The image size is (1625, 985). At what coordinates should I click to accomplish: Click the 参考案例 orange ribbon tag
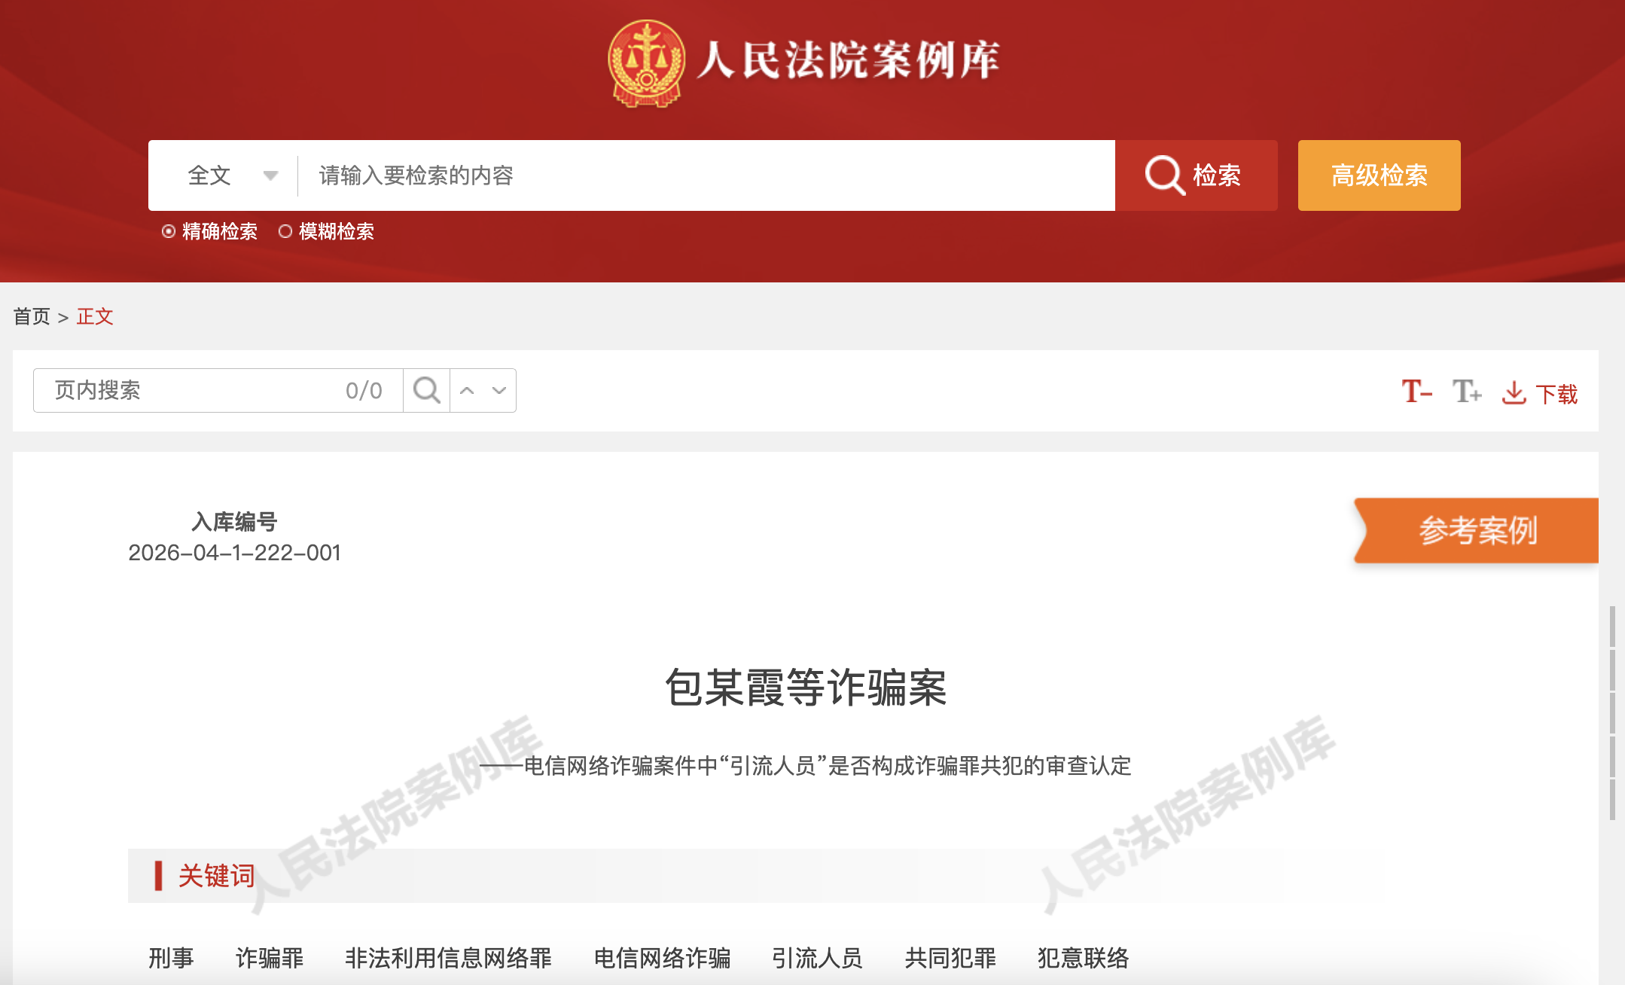(1477, 530)
